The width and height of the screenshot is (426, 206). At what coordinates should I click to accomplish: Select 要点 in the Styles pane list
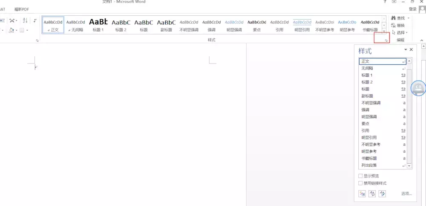pyautogui.click(x=383, y=124)
